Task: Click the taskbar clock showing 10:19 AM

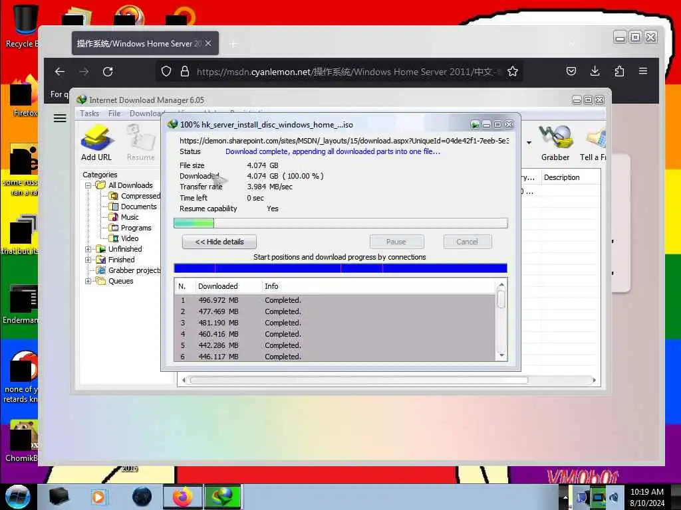Action: pyautogui.click(x=647, y=497)
